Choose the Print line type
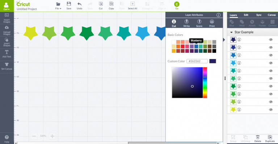Screen dimensions: 278x144 (x=212, y=23)
